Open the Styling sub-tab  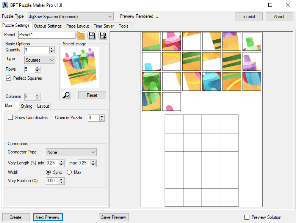pos(27,106)
